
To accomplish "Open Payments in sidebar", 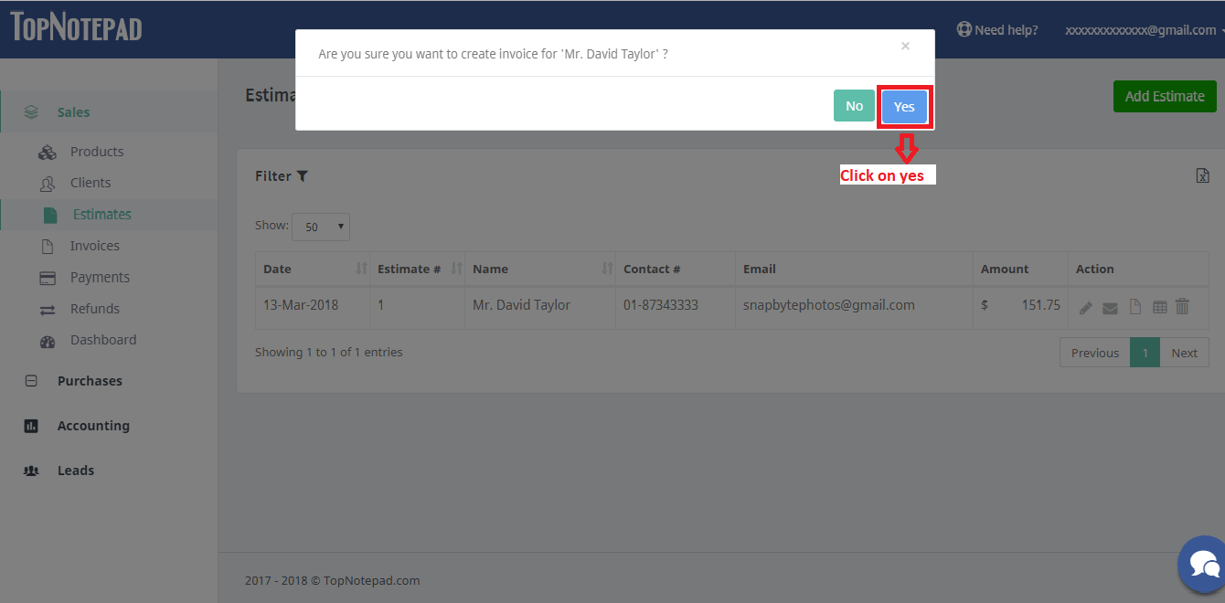I will (x=100, y=277).
